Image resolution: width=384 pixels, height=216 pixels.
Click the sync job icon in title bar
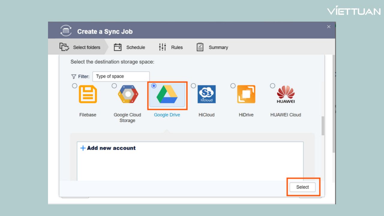[66, 31]
